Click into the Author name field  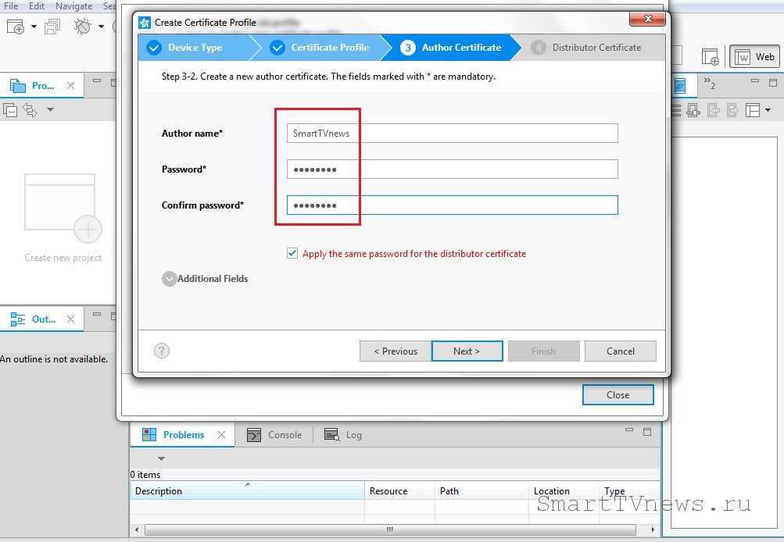click(452, 134)
